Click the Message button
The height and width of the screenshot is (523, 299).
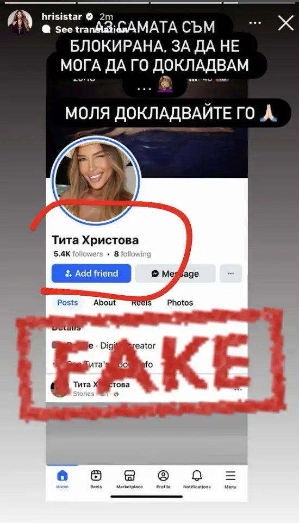[175, 273]
